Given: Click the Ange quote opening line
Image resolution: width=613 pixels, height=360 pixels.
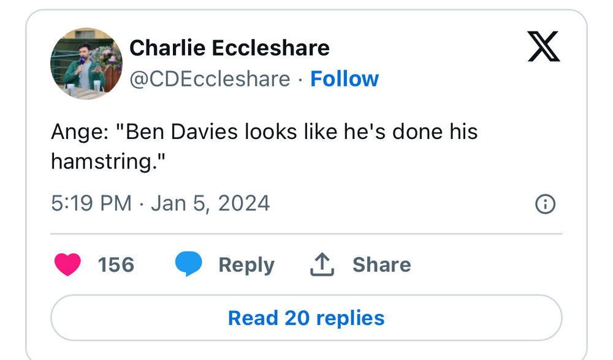Looking at the screenshot, I should [x=264, y=132].
